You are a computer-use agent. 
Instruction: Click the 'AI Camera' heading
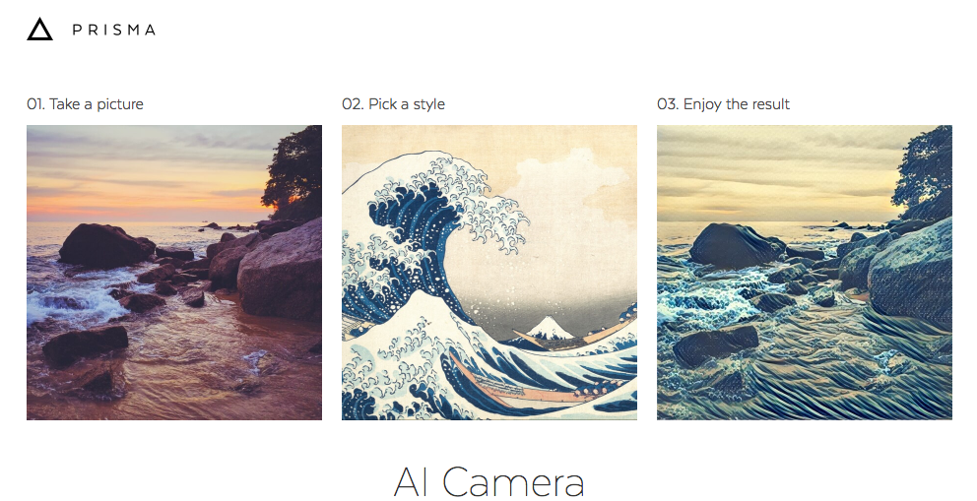point(488,482)
